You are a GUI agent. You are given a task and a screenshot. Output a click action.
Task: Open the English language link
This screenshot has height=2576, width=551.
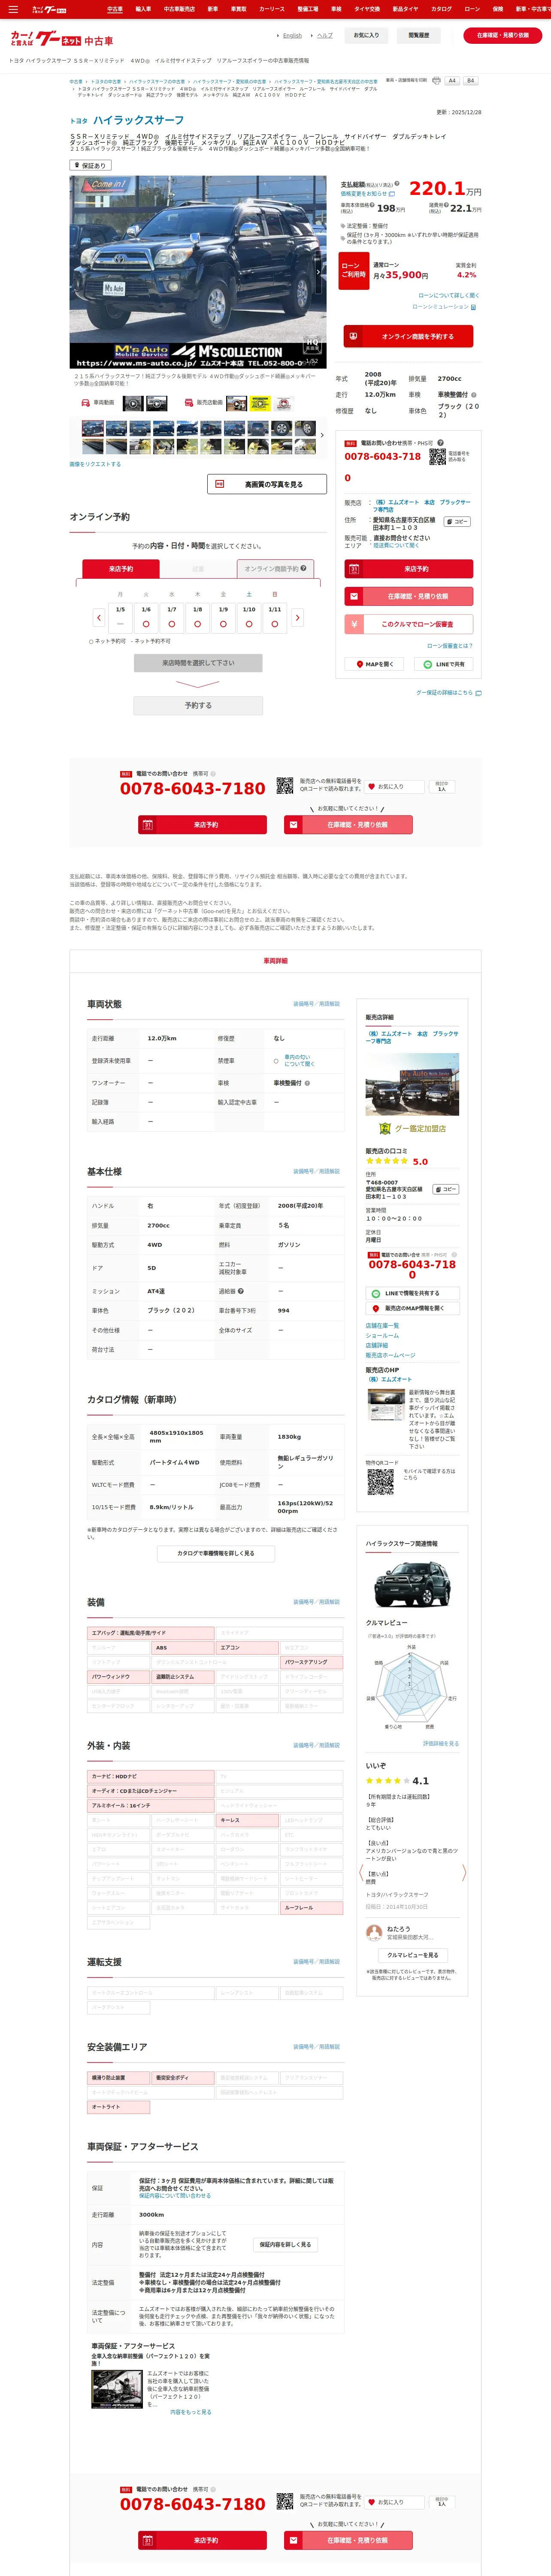(292, 35)
